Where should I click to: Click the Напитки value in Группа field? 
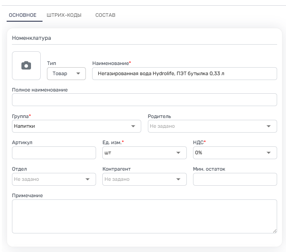coord(25,126)
